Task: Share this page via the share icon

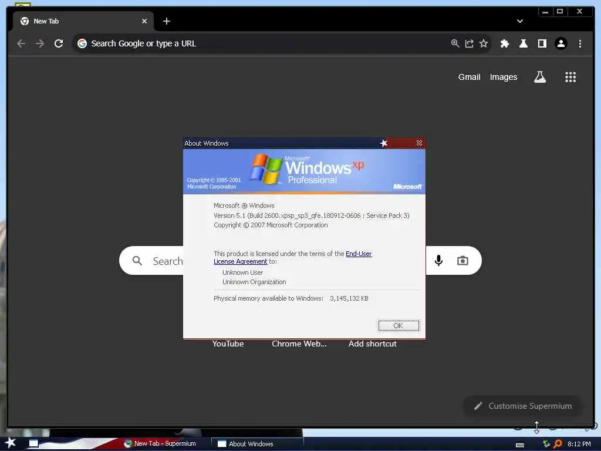Action: 469,43
